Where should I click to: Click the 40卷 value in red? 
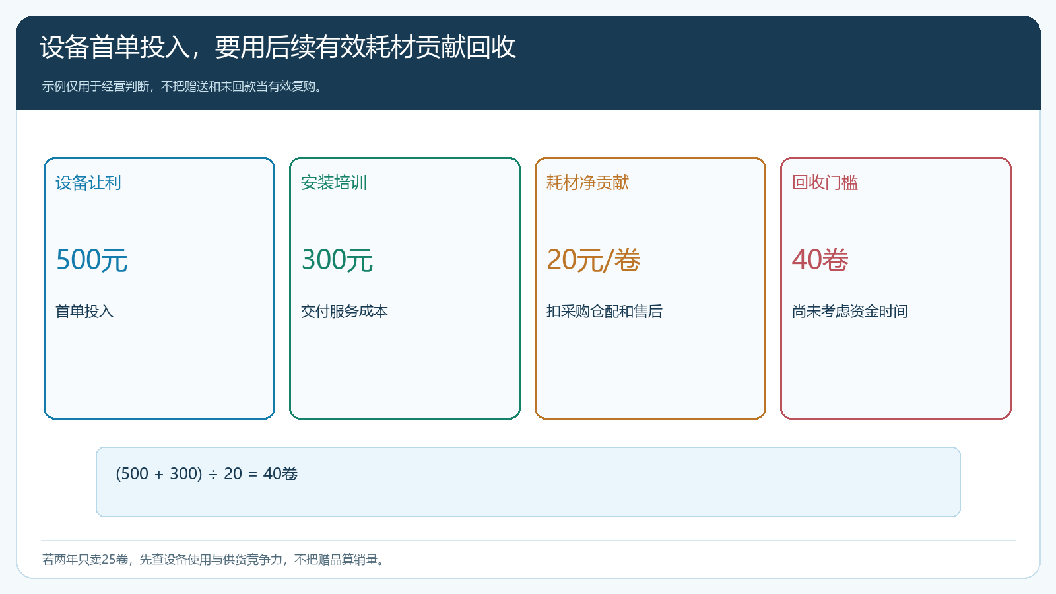pos(820,259)
